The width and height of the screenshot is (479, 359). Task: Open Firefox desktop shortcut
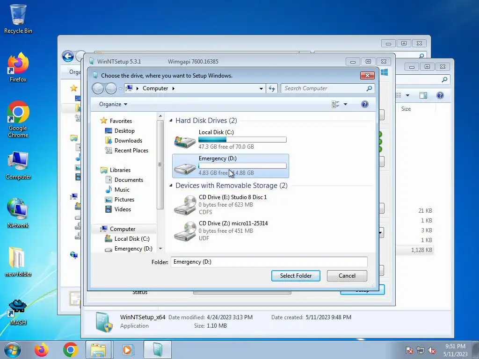click(x=18, y=67)
